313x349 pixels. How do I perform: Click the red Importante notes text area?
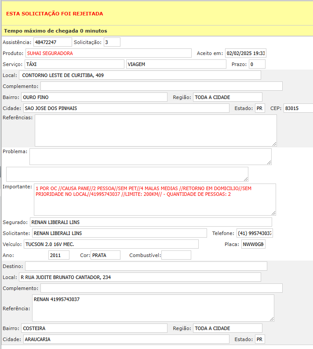[x=155, y=199]
